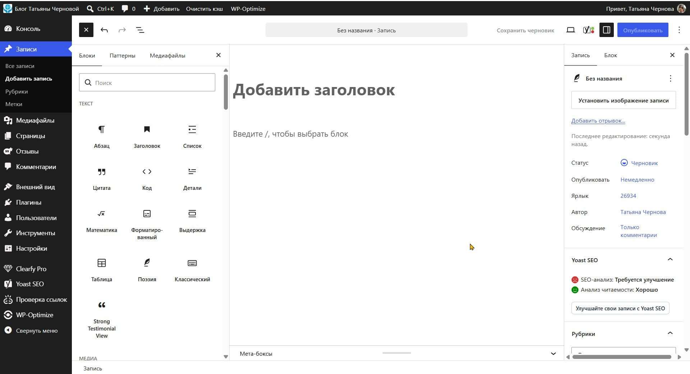The image size is (690, 374).
Task: Collapse the Yoast SEO section
Action: pyautogui.click(x=670, y=260)
